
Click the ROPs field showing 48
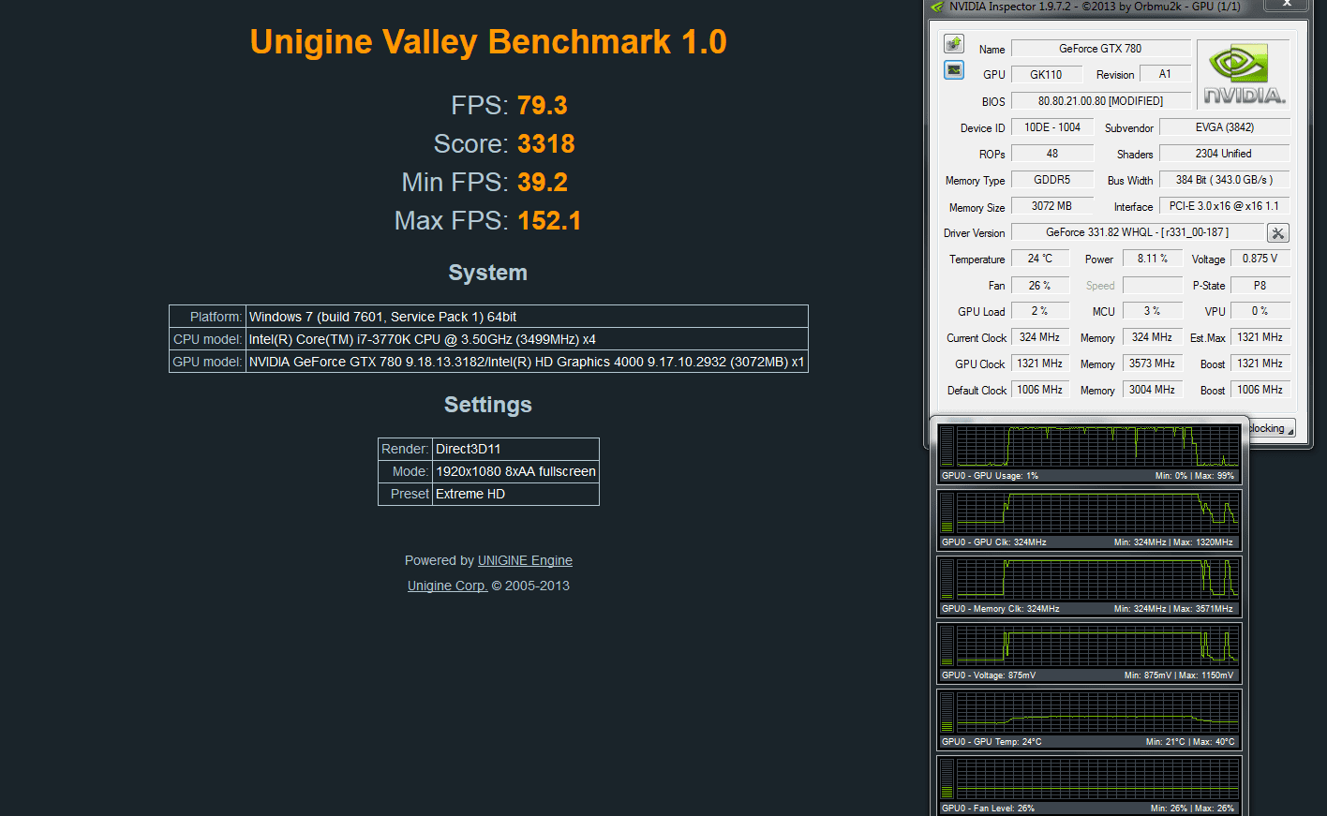(1052, 154)
